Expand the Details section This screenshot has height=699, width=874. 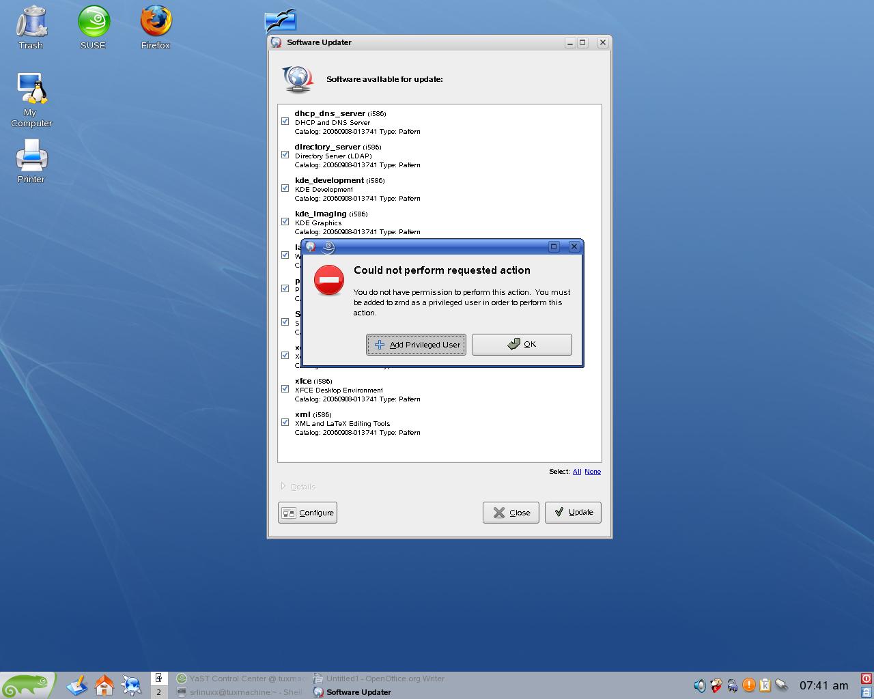tap(298, 487)
